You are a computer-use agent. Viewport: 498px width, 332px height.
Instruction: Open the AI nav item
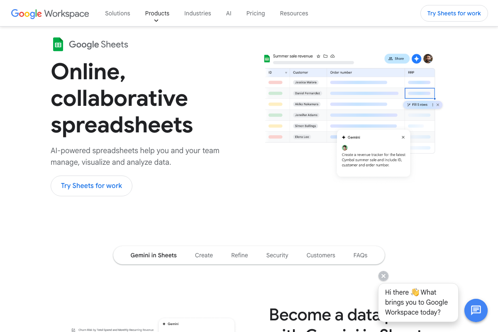(x=229, y=13)
